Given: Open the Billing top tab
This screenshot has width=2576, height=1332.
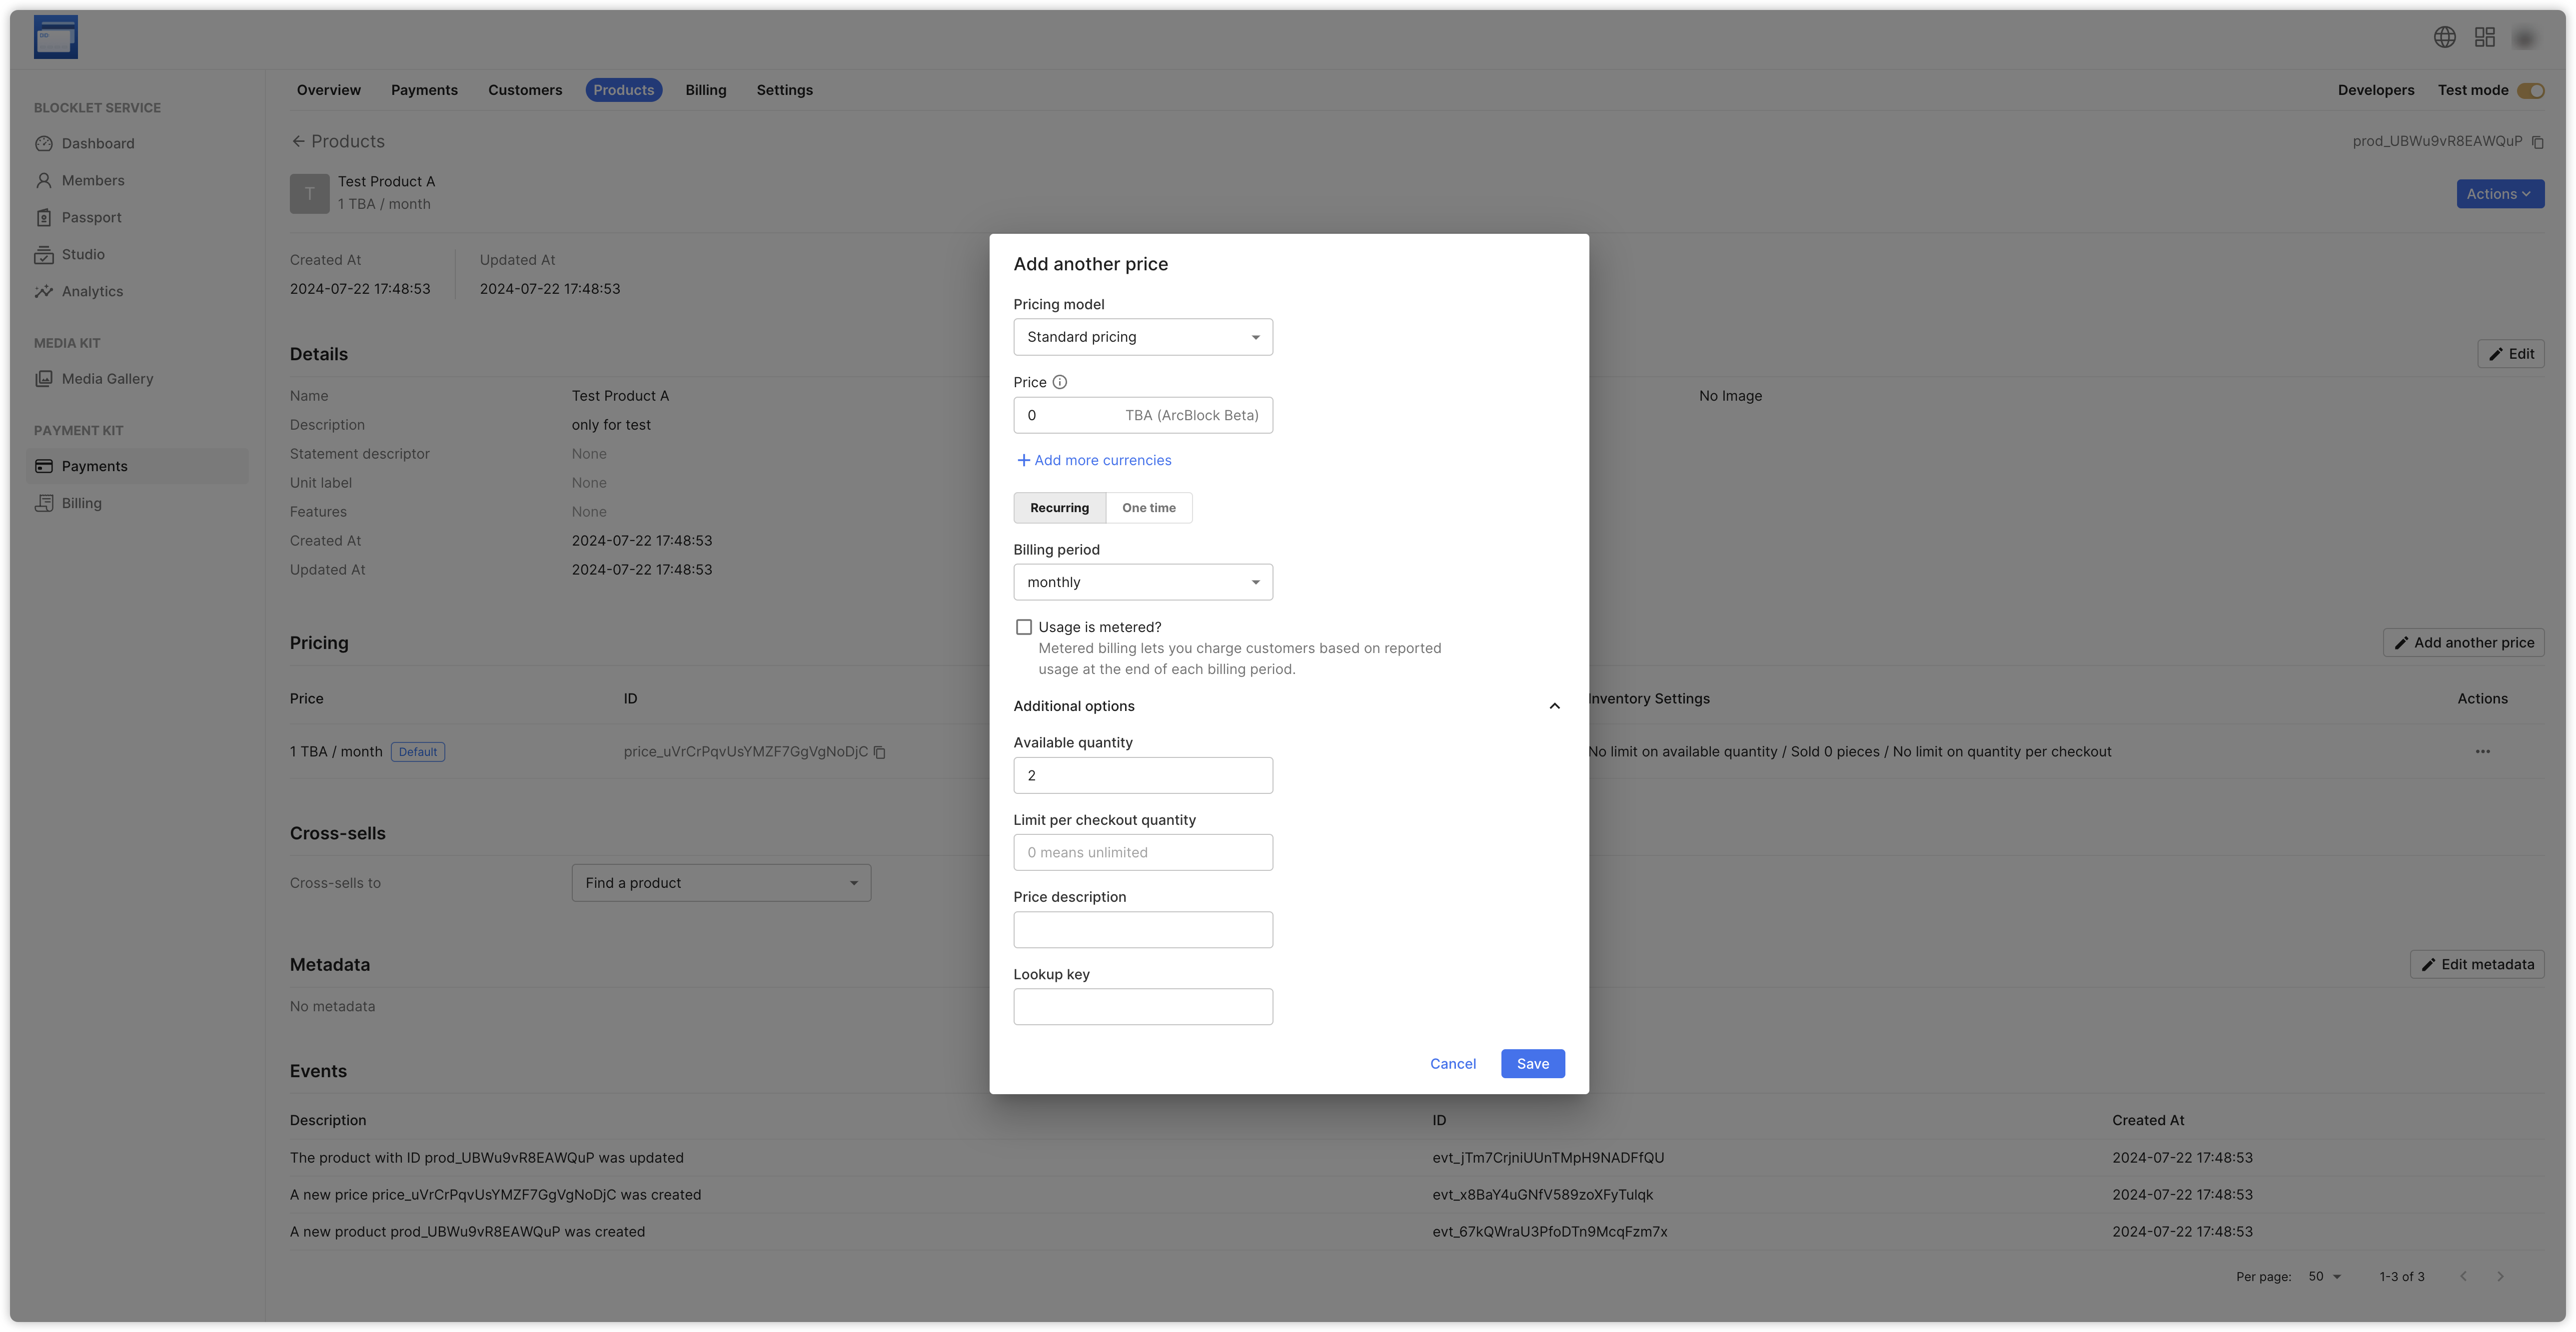Looking at the screenshot, I should coord(705,90).
